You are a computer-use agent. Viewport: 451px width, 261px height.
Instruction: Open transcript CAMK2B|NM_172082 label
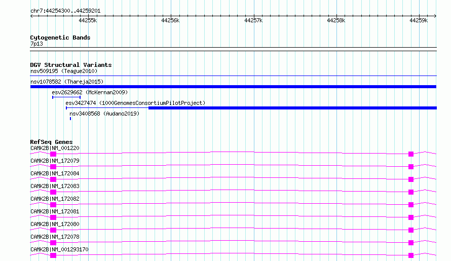55,199
